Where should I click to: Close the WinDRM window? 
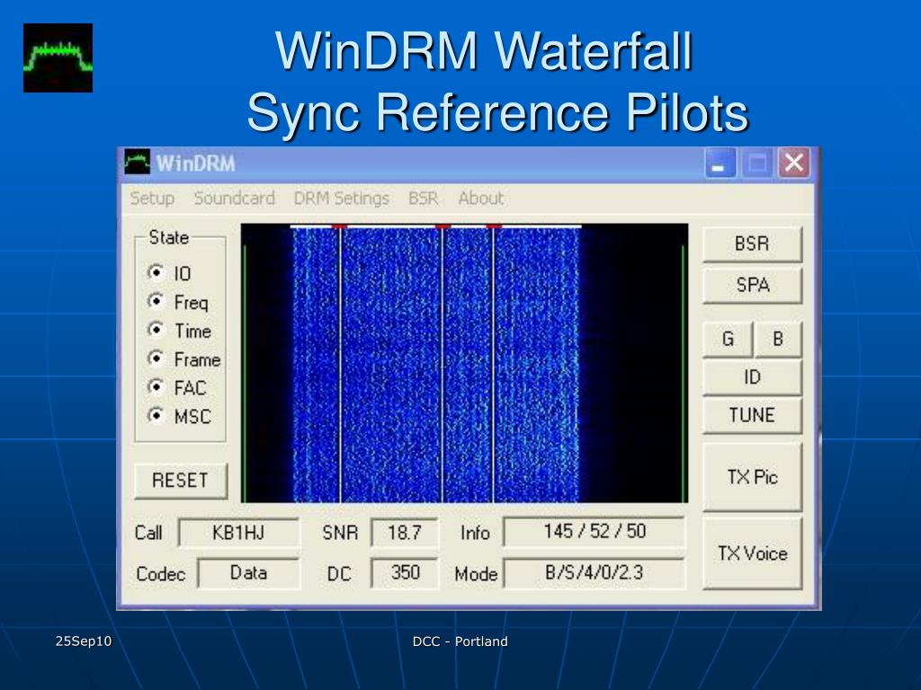(794, 164)
